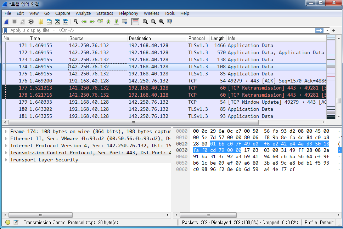Save this capture file icon
The height and width of the screenshot is (229, 343).
[49, 22]
